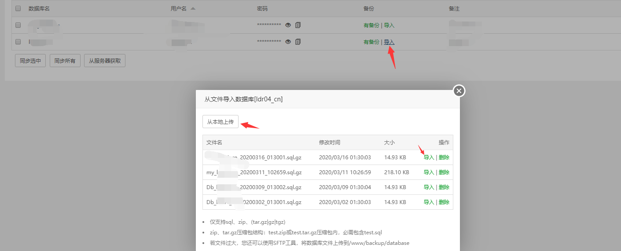Import the 20200309_013002.sql.gz file
Viewport: 621px width, 251px height.
[429, 187]
